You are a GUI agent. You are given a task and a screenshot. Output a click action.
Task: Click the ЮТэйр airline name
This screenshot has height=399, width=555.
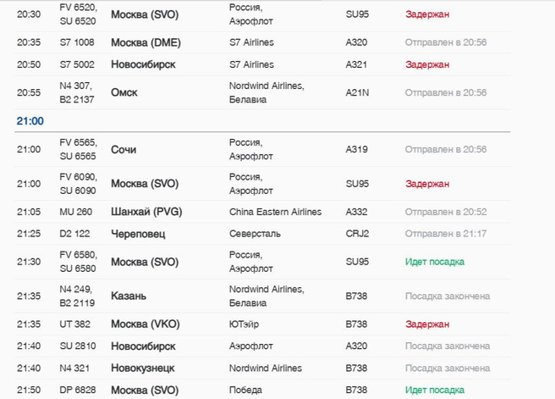246,324
